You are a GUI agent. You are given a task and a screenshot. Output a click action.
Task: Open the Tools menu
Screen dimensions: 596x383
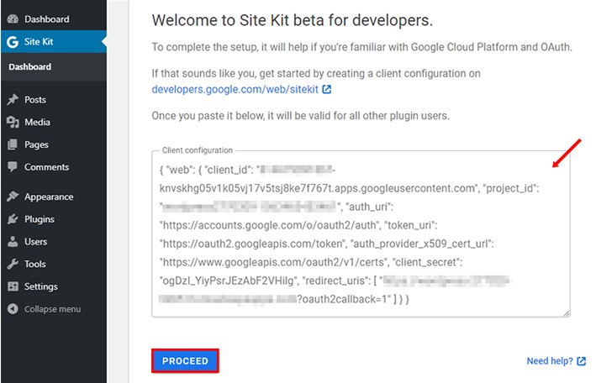click(x=54, y=264)
